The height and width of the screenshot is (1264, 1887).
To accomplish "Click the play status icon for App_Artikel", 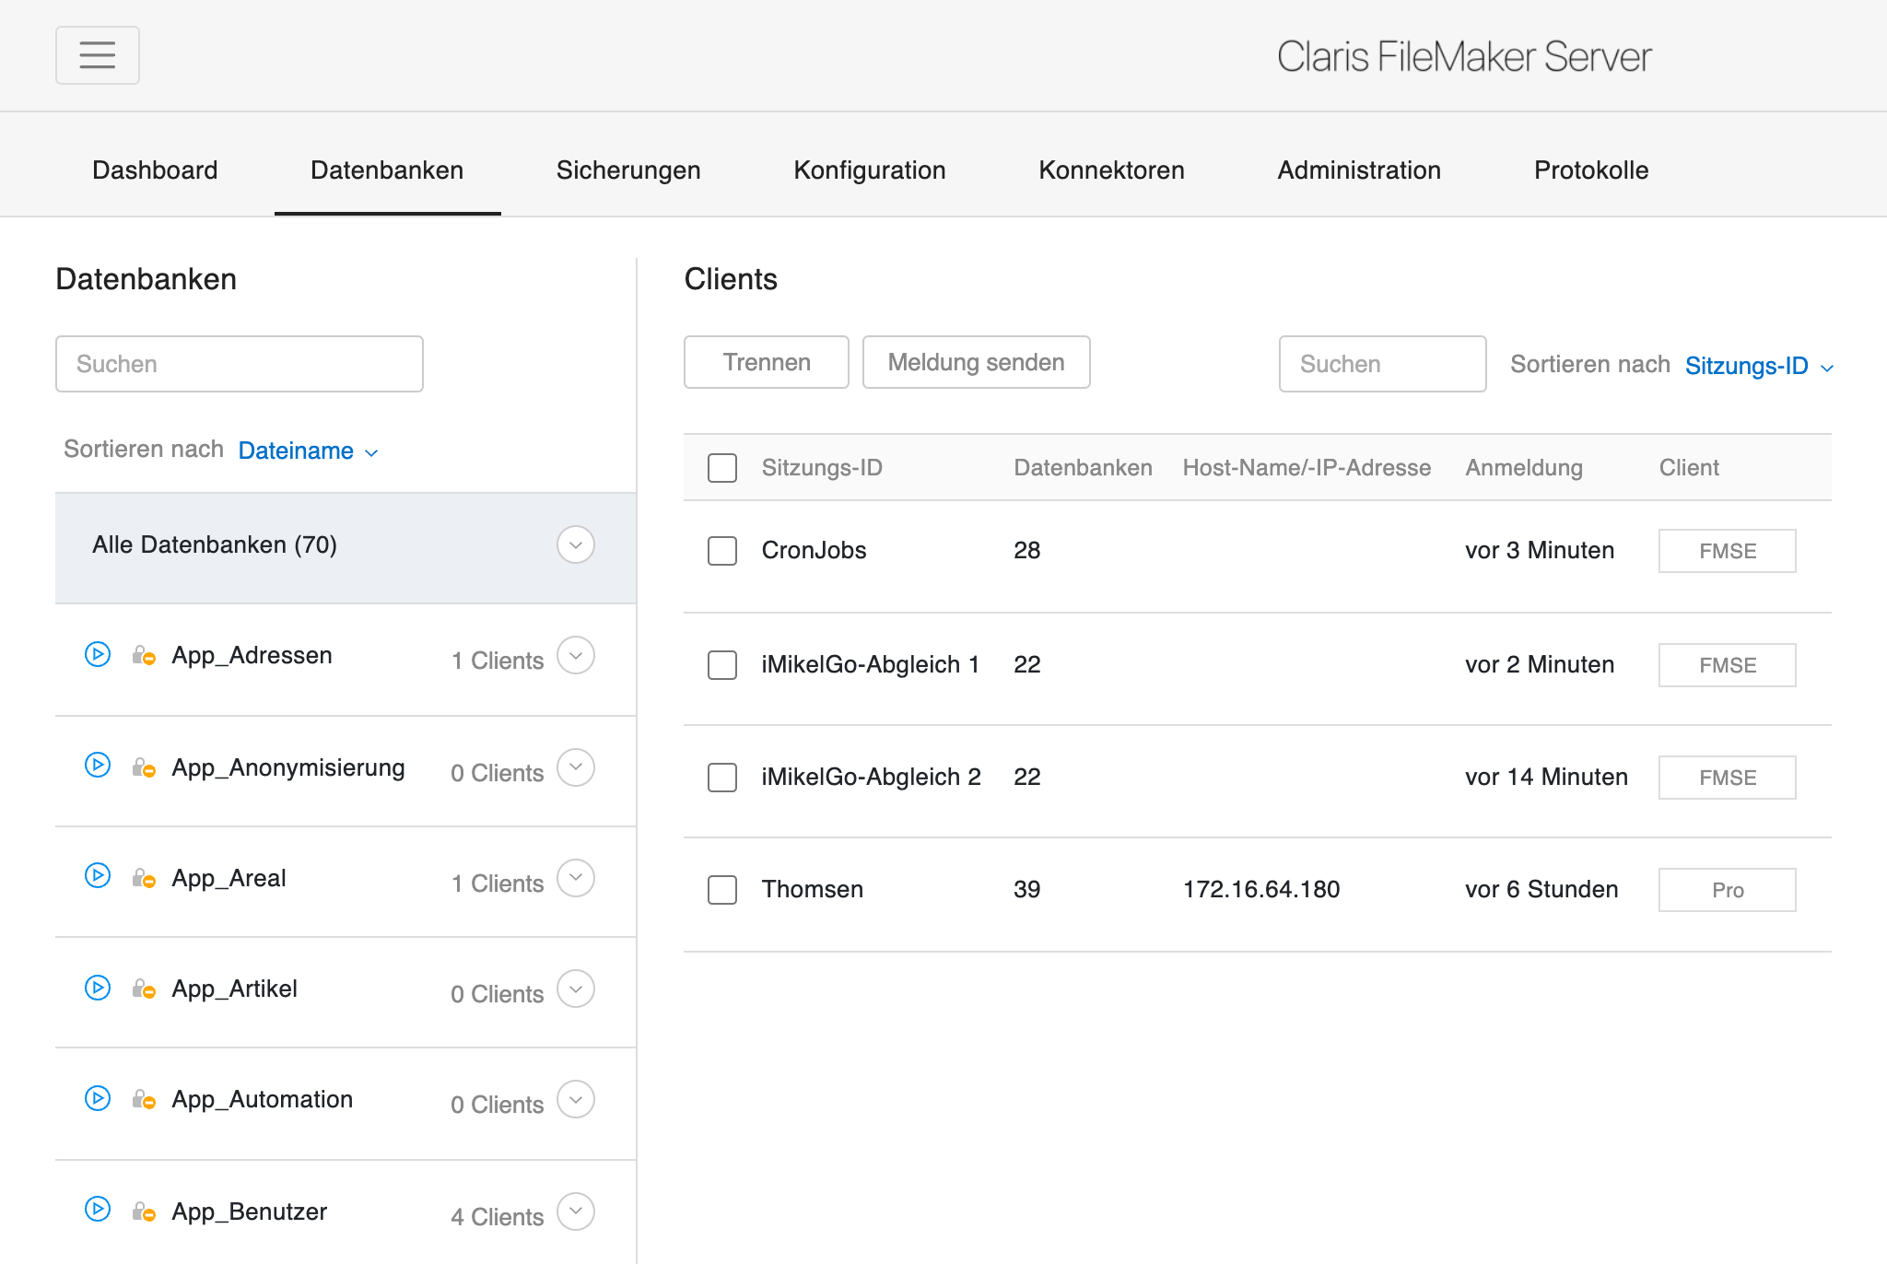I will tap(98, 988).
